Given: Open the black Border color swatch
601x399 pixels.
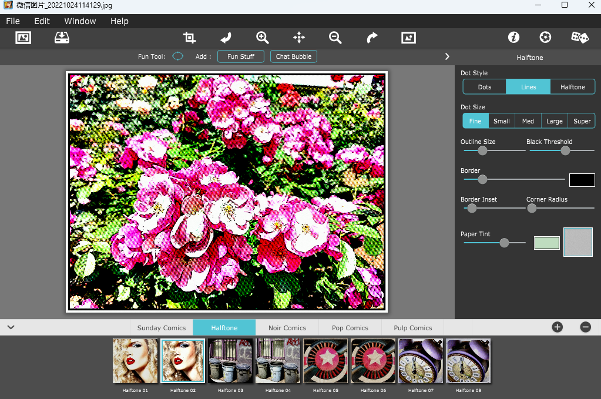Looking at the screenshot, I should point(582,180).
